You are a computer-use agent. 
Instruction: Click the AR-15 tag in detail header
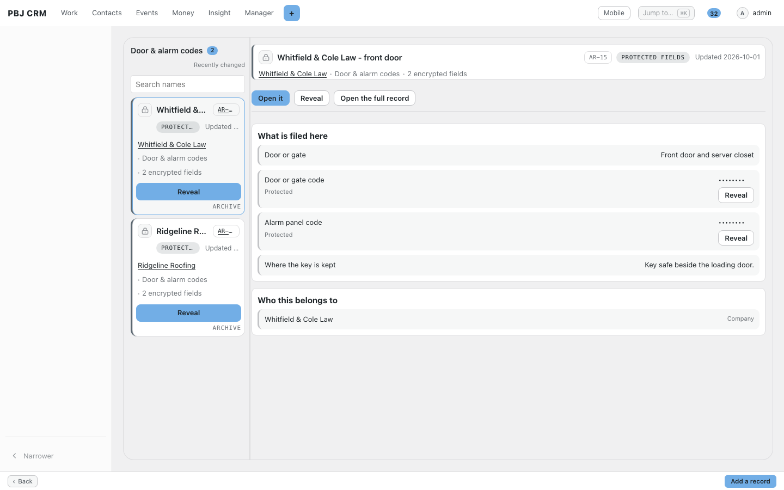pos(598,57)
